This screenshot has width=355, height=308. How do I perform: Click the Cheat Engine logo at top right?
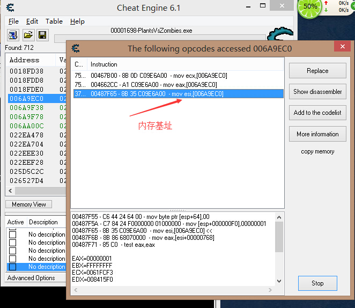pos(280,33)
